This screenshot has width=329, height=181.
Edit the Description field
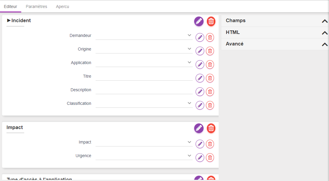[x=200, y=92]
